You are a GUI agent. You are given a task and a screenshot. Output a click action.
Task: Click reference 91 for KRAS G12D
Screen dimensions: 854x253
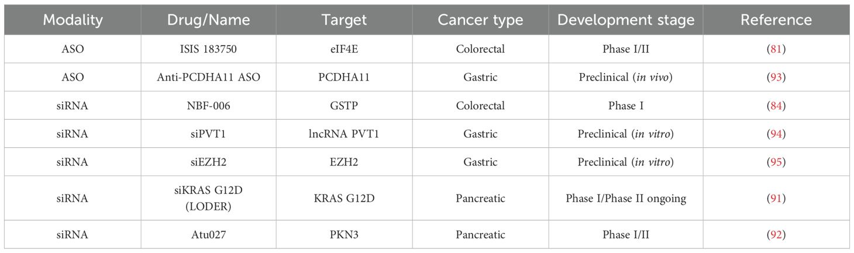776,198
